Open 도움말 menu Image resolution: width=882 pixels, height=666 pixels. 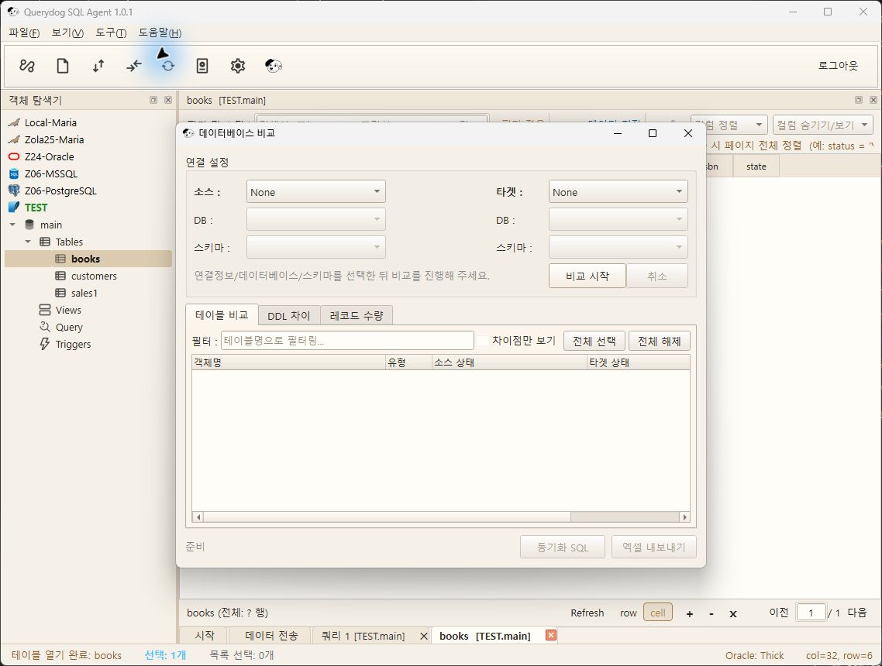click(x=160, y=33)
